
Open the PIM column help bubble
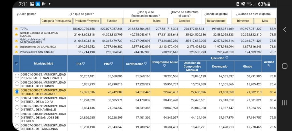coord(111,64)
